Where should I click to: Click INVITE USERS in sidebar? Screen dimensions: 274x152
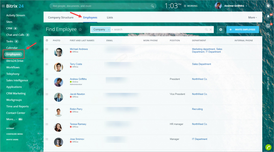click(12, 140)
